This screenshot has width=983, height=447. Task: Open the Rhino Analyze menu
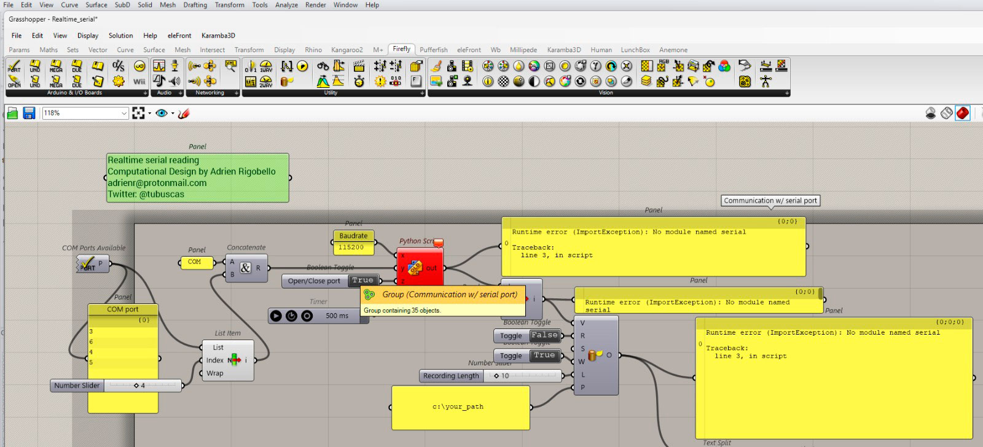pos(286,5)
